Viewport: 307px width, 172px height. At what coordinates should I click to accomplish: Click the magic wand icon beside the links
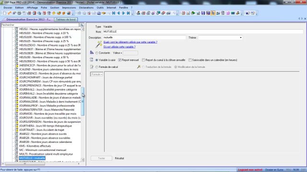click(x=99, y=44)
